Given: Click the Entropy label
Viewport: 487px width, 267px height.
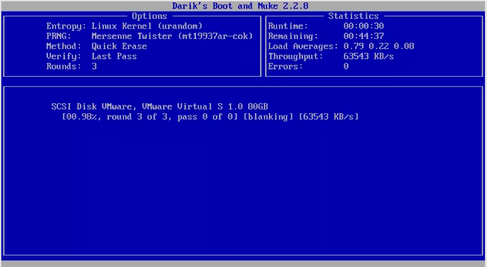Looking at the screenshot, I should click(66, 26).
